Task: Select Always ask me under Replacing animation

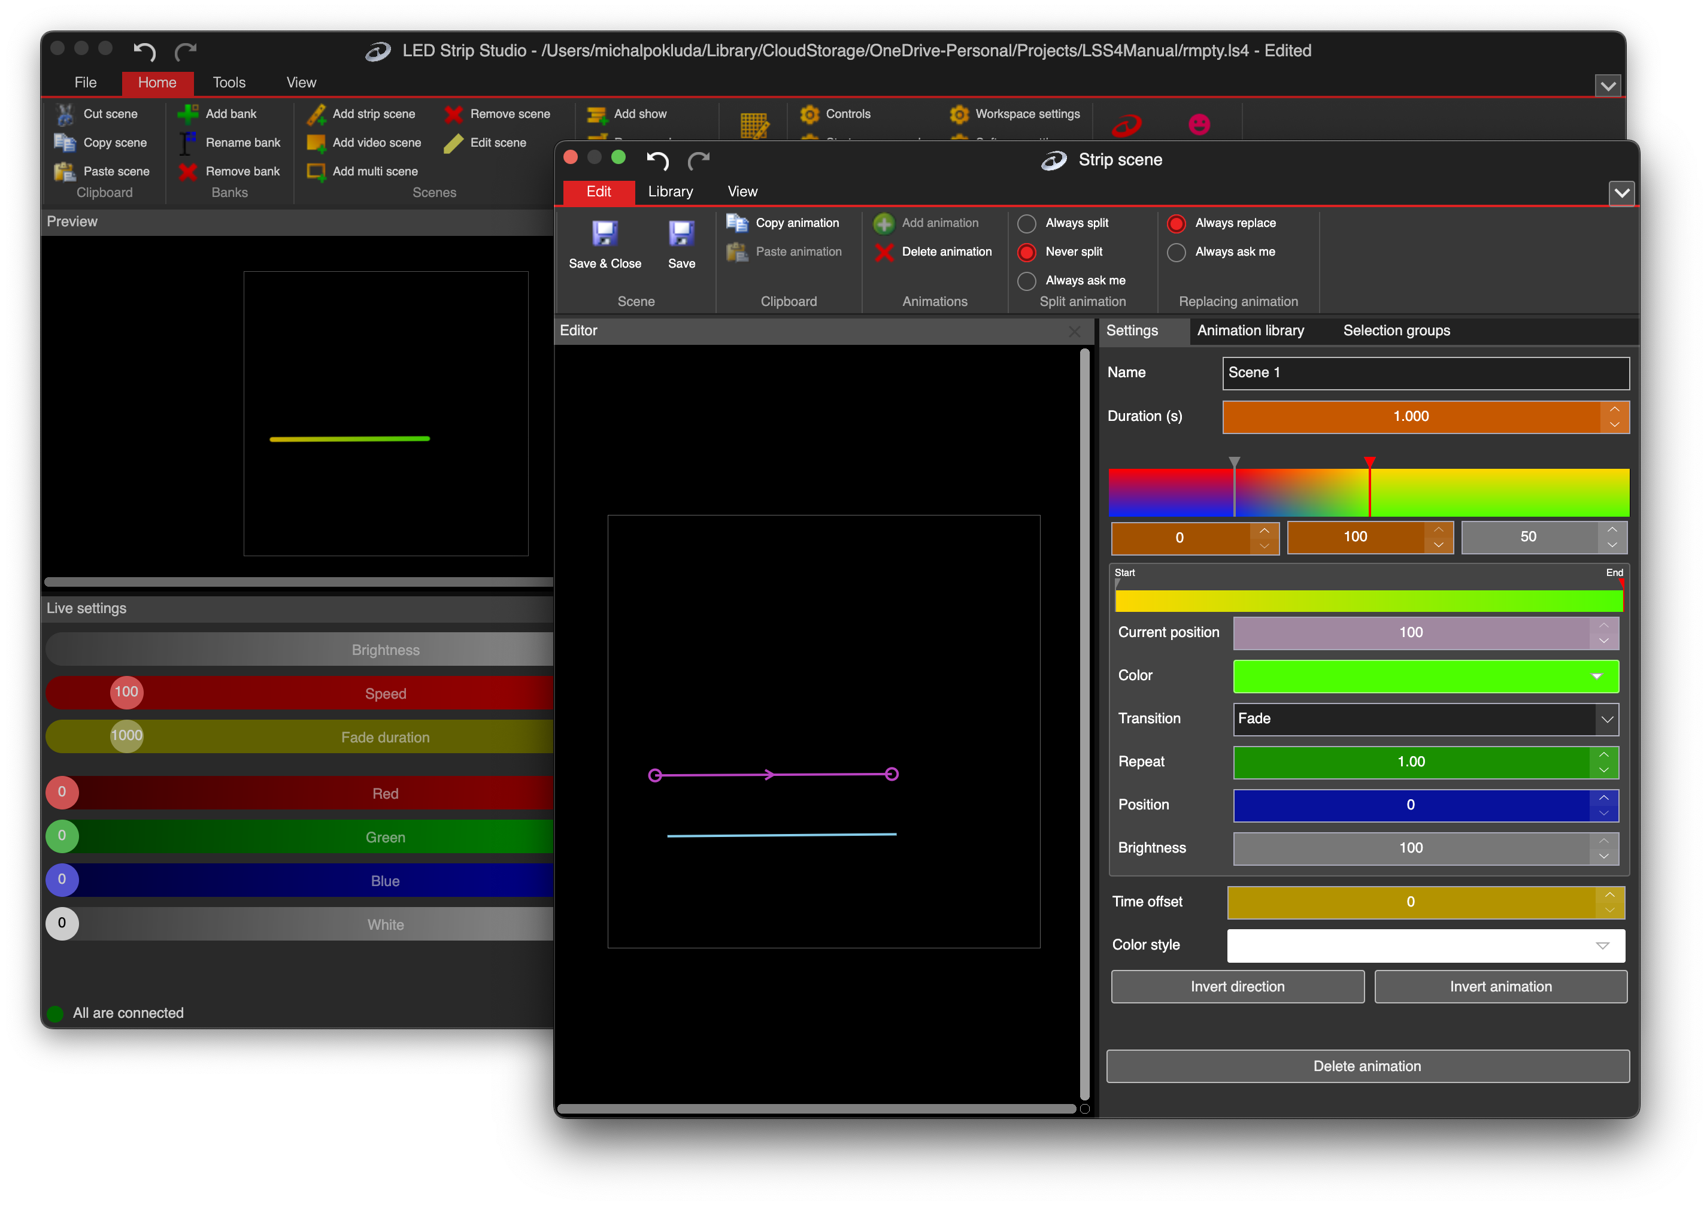Action: pos(1176,252)
